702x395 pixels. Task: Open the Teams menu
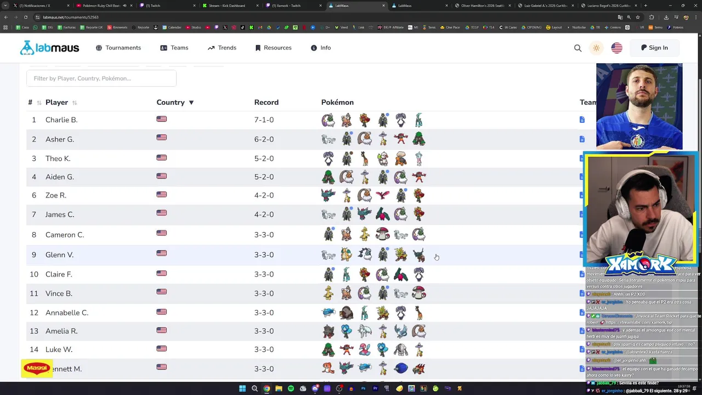174,48
